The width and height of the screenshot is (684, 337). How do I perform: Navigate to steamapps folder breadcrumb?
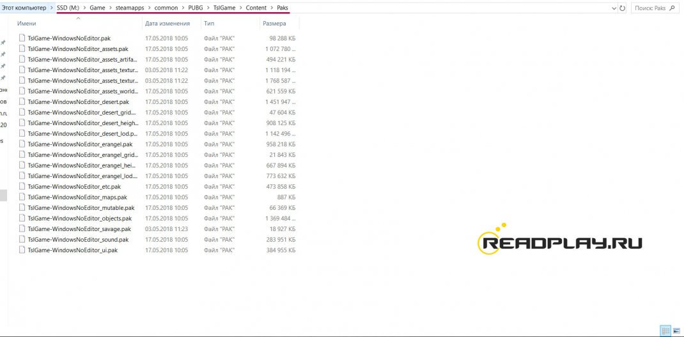(130, 8)
